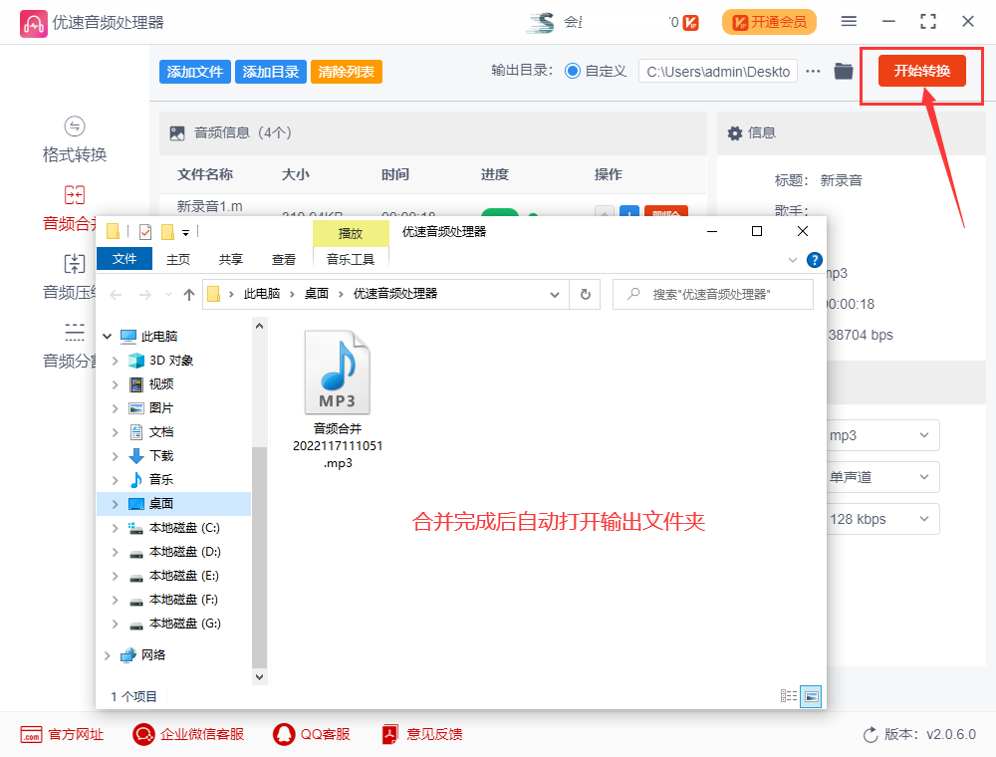Select the 音乐工具 ribbon tab
This screenshot has width=996, height=757.
(x=350, y=257)
